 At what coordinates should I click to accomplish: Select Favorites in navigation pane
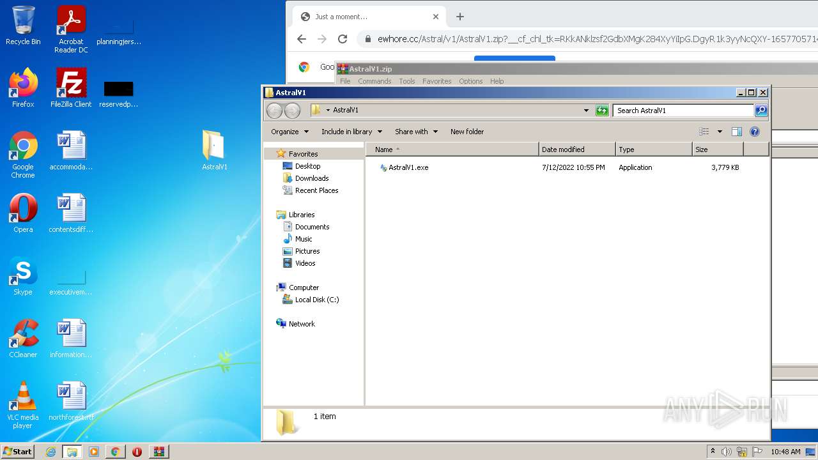[303, 154]
